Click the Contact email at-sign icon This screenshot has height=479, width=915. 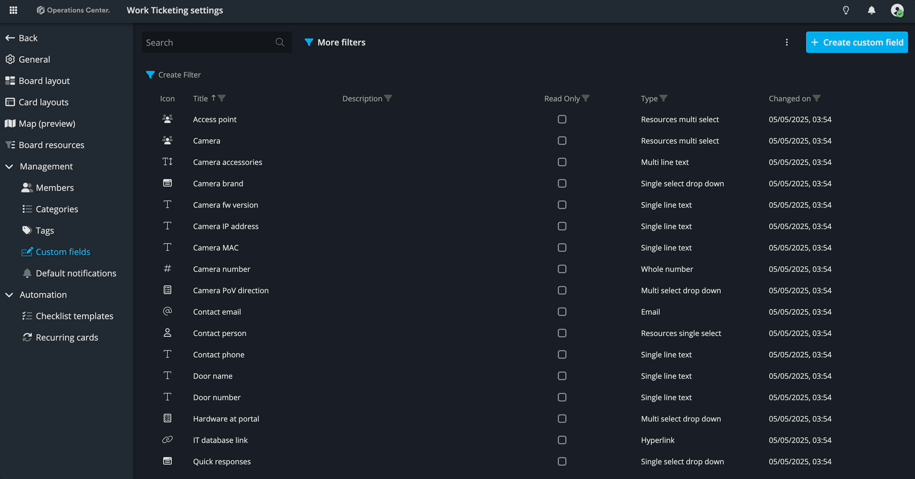(x=167, y=311)
